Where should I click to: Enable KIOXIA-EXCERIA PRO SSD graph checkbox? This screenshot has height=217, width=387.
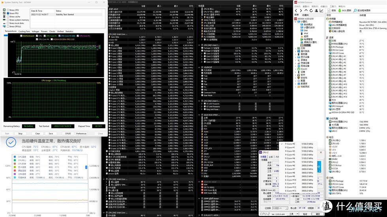click(52, 39)
